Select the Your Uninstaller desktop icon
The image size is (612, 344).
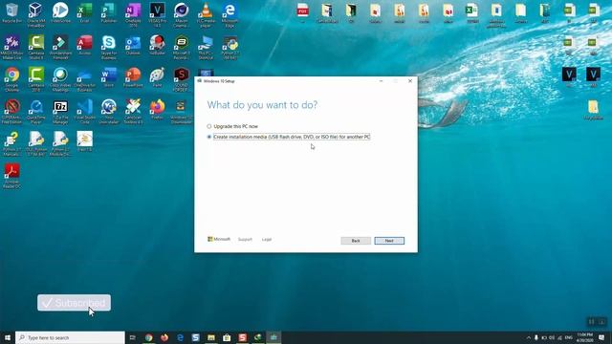[109, 112]
